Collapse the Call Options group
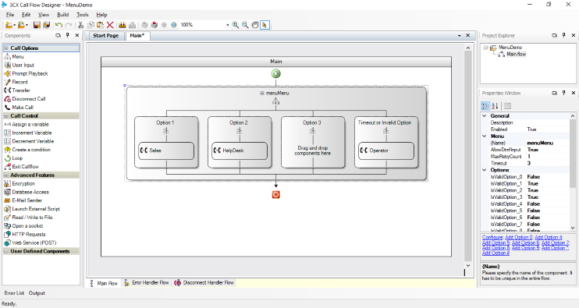Image resolution: width=579 pixels, height=308 pixels. coord(6,48)
